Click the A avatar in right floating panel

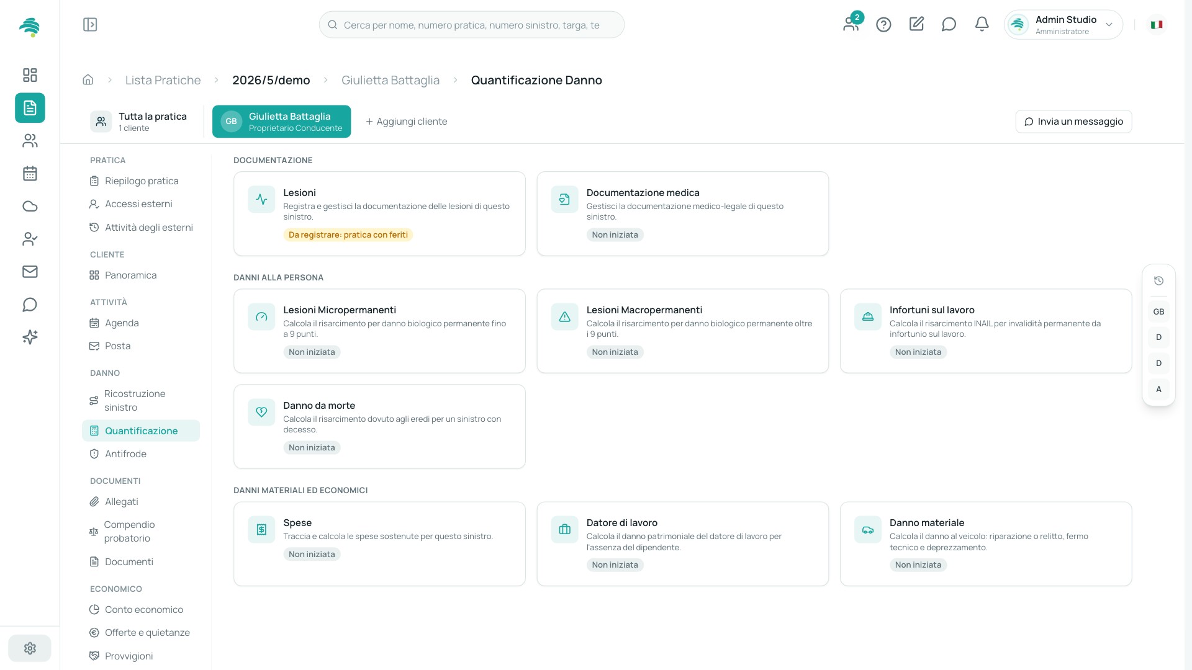[x=1158, y=389]
